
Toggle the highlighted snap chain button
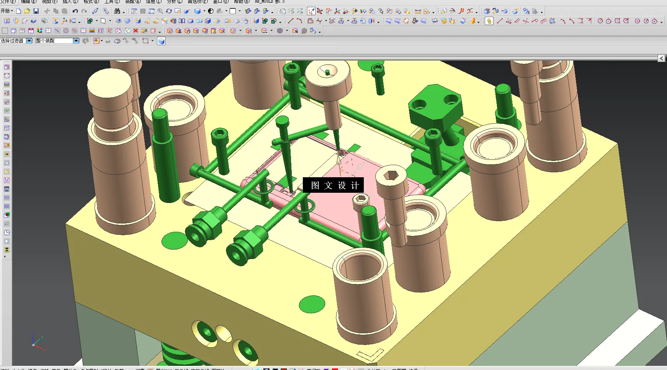click(489, 21)
